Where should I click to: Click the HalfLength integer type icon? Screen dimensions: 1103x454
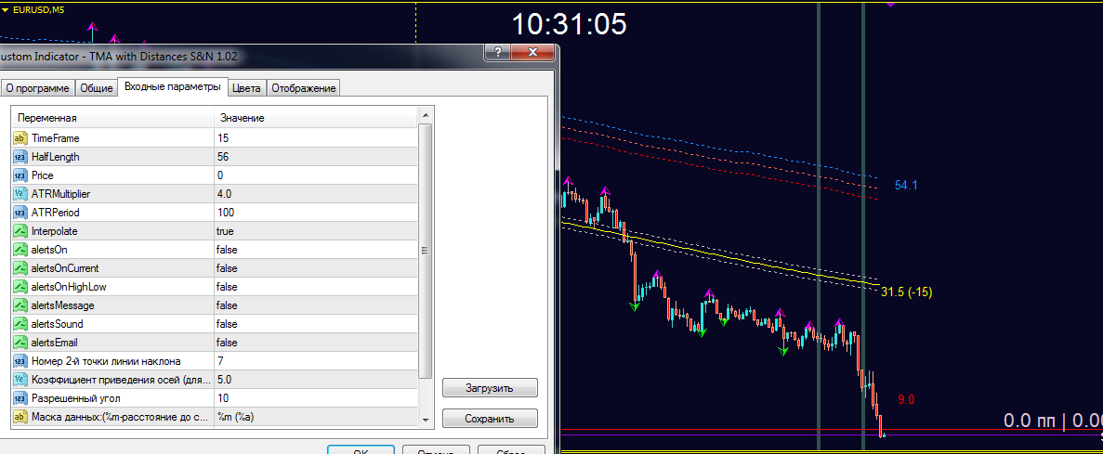(x=20, y=157)
